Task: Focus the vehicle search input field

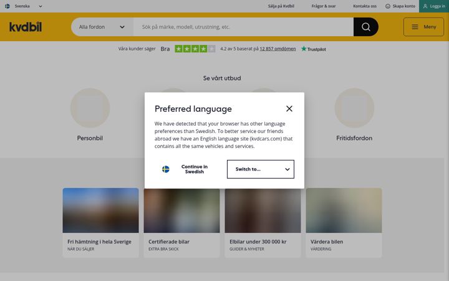Action: coord(243,27)
